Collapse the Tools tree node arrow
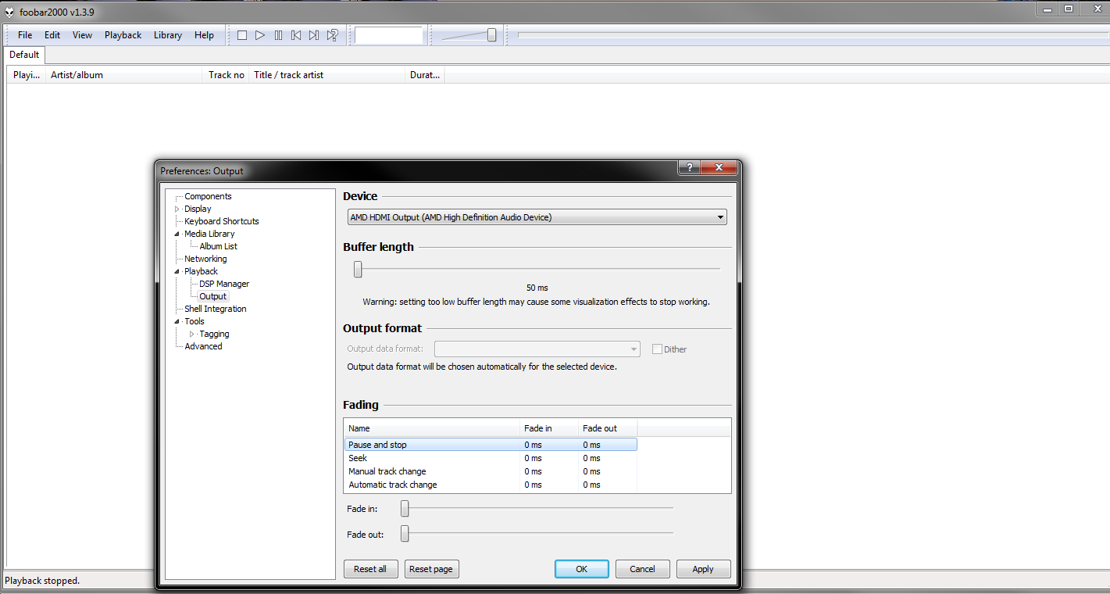Viewport: 1110px width, 594px height. click(177, 321)
